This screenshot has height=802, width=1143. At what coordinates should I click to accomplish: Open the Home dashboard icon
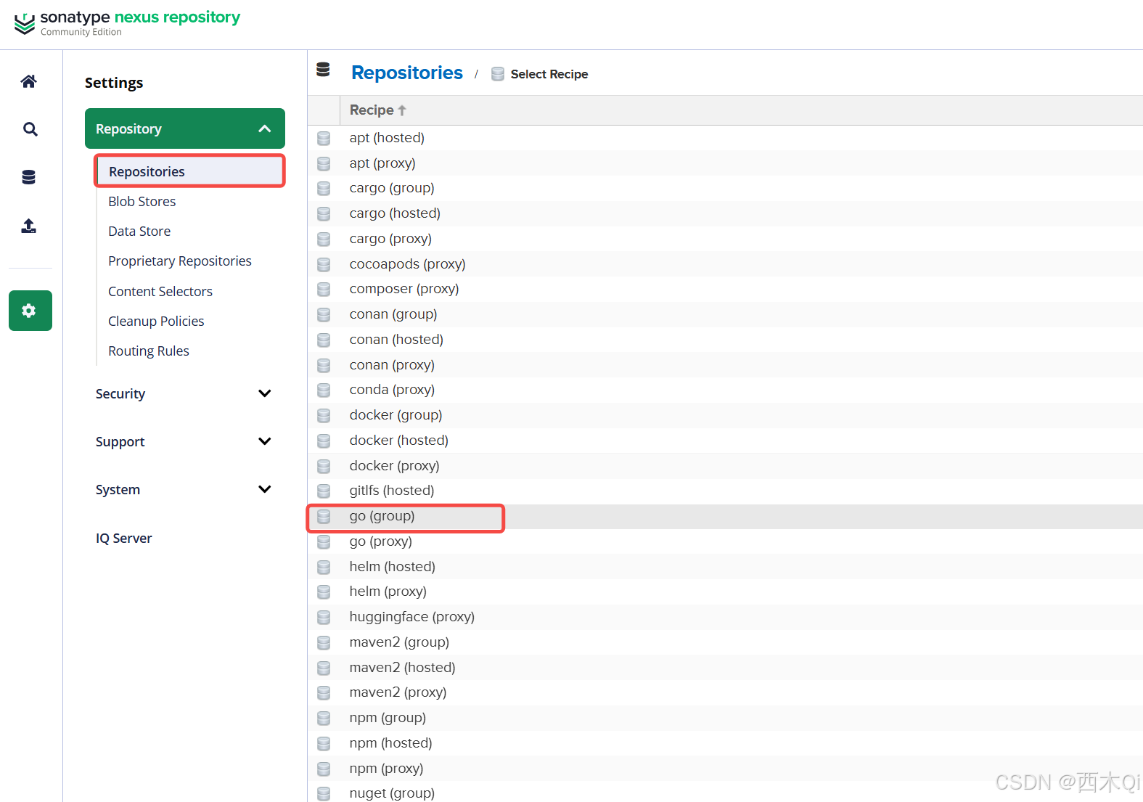[29, 81]
